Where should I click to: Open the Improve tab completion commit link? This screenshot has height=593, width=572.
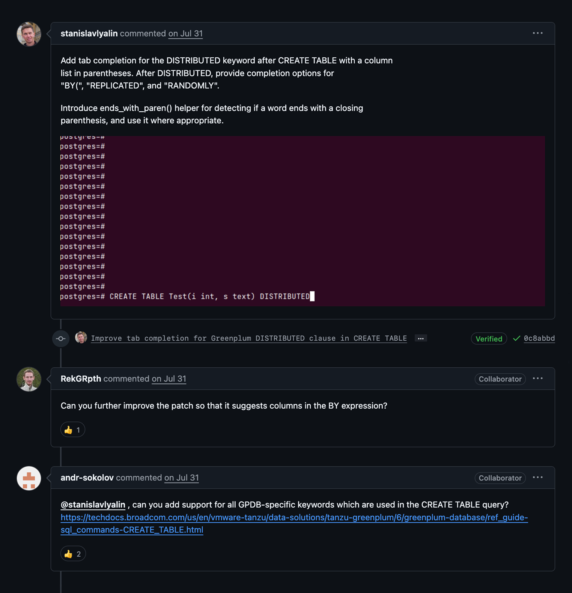[248, 338]
